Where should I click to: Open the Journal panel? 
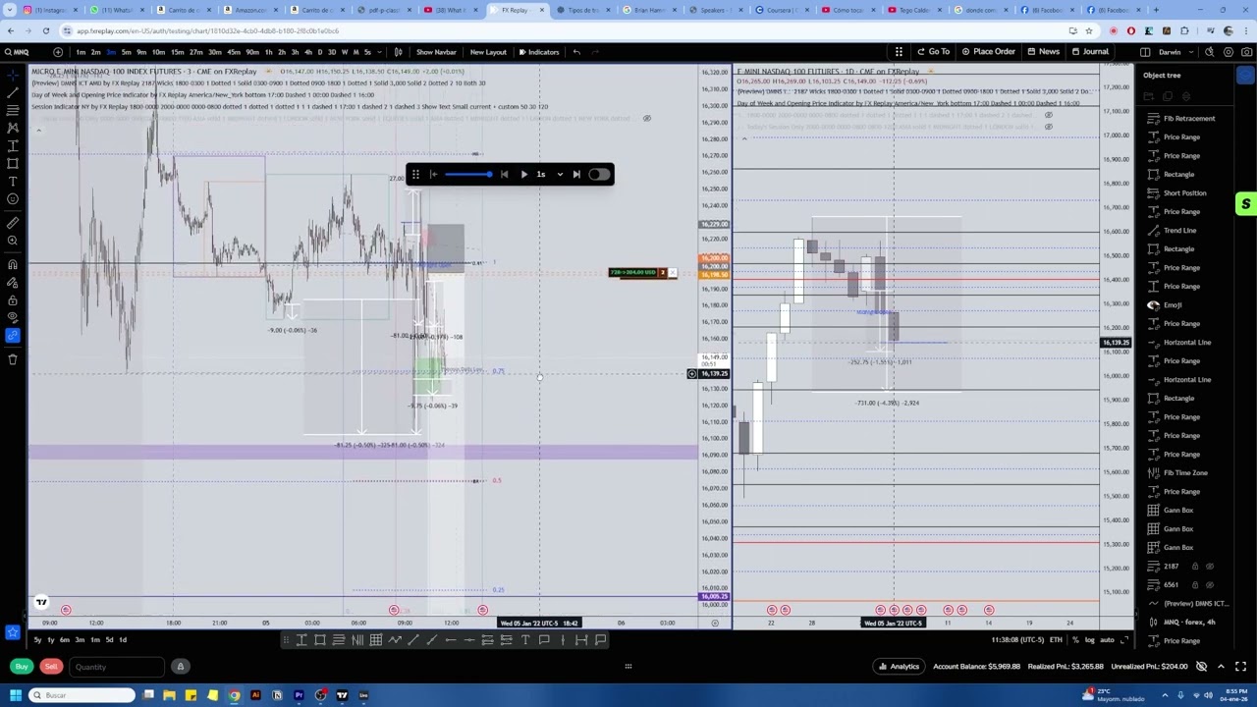1089,52
